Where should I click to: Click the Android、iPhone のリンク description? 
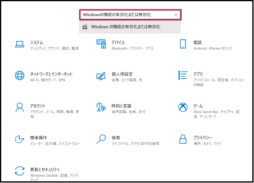pyautogui.click(x=213, y=48)
